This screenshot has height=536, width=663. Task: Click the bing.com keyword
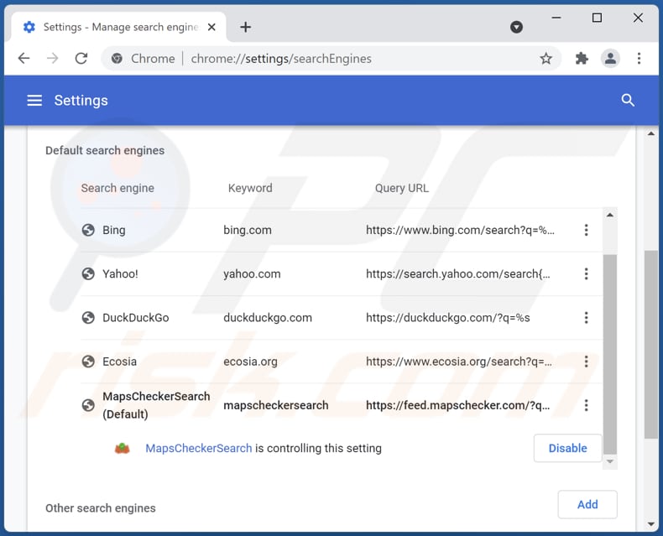point(248,230)
